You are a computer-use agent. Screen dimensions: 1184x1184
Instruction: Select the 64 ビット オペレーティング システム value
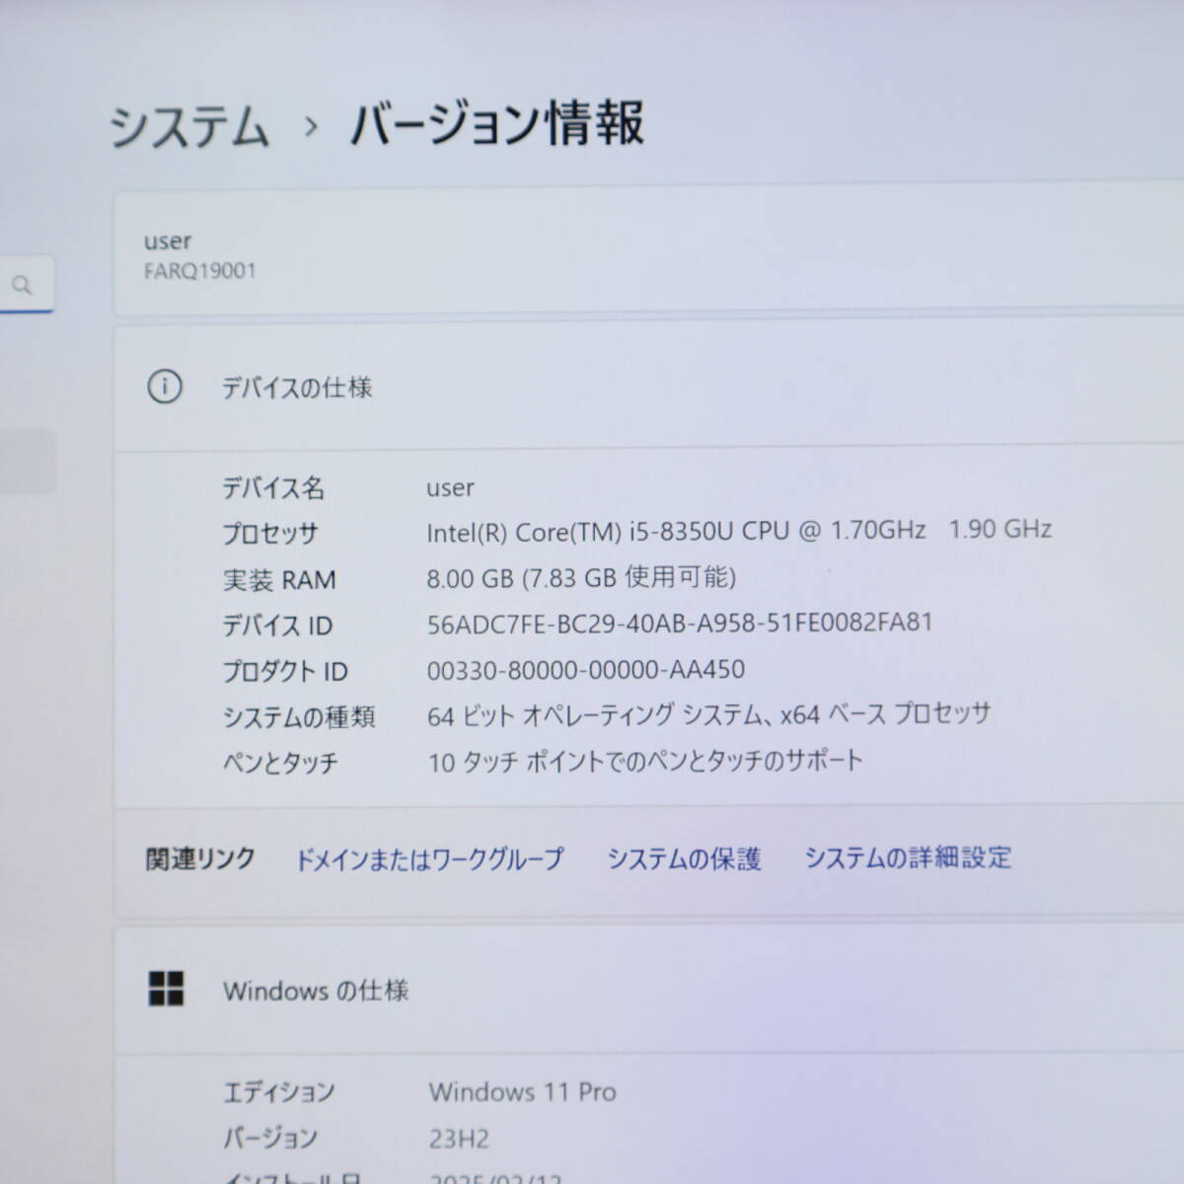pos(708,714)
